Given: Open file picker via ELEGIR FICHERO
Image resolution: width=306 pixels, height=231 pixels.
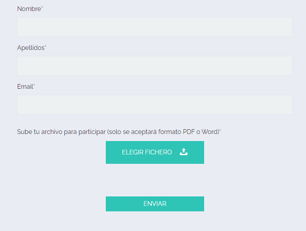Looking at the screenshot, I should [155, 152].
